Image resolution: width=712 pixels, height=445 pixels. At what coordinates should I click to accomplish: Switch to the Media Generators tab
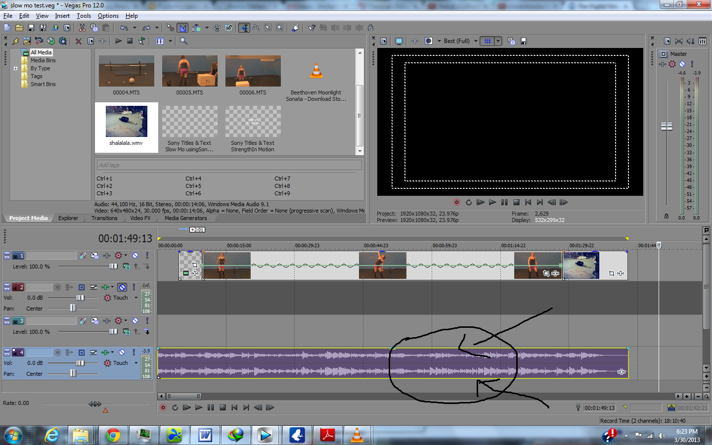(x=185, y=218)
